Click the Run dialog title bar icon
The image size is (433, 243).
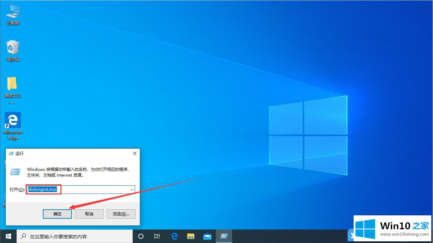pos(11,153)
